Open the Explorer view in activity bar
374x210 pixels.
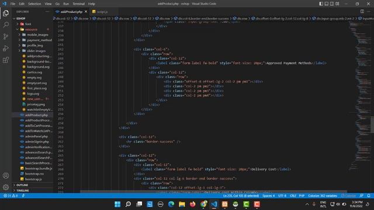pyautogui.click(x=6, y=13)
